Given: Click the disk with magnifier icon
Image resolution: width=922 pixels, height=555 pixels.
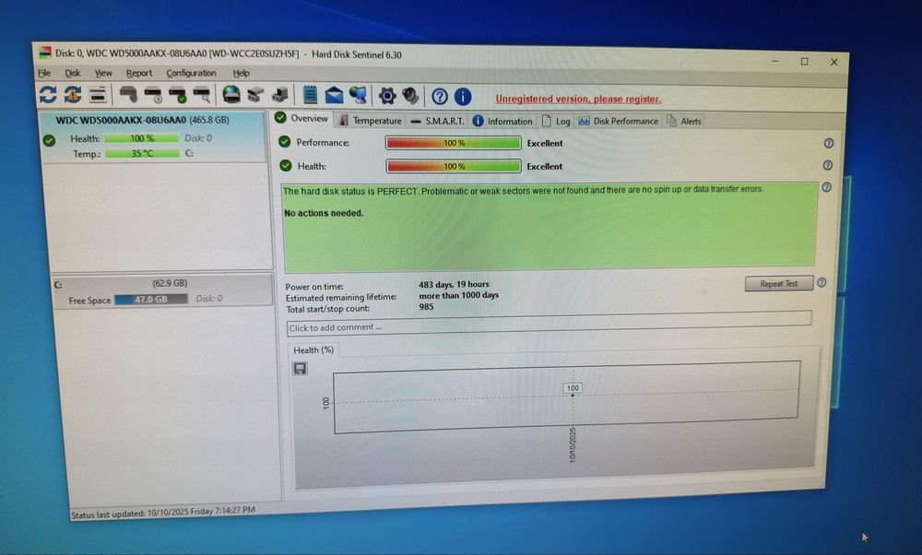Looking at the screenshot, I should pos(202,95).
